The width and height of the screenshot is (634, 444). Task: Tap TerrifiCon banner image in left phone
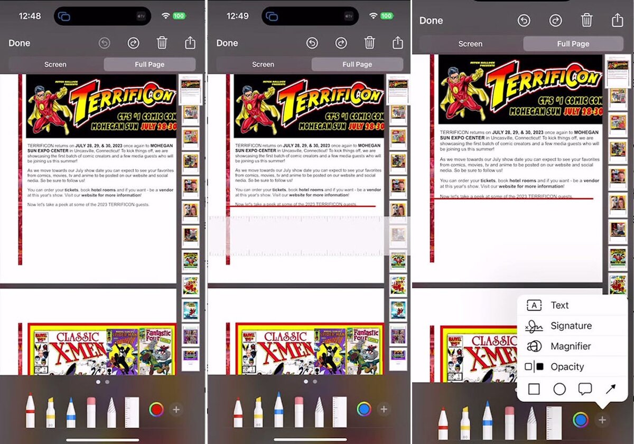(101, 106)
